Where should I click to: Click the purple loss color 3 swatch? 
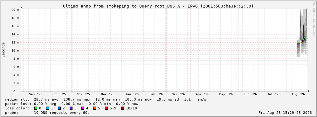click(71, 108)
